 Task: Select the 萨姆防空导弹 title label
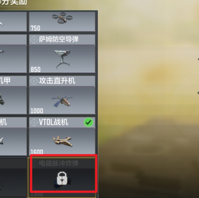click(x=59, y=39)
